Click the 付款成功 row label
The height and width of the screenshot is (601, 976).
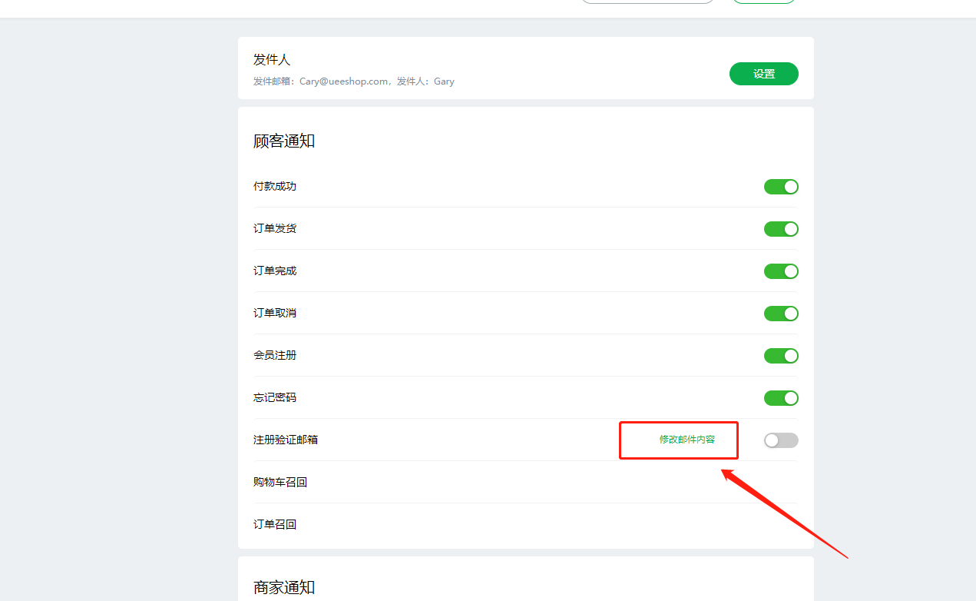pos(275,187)
